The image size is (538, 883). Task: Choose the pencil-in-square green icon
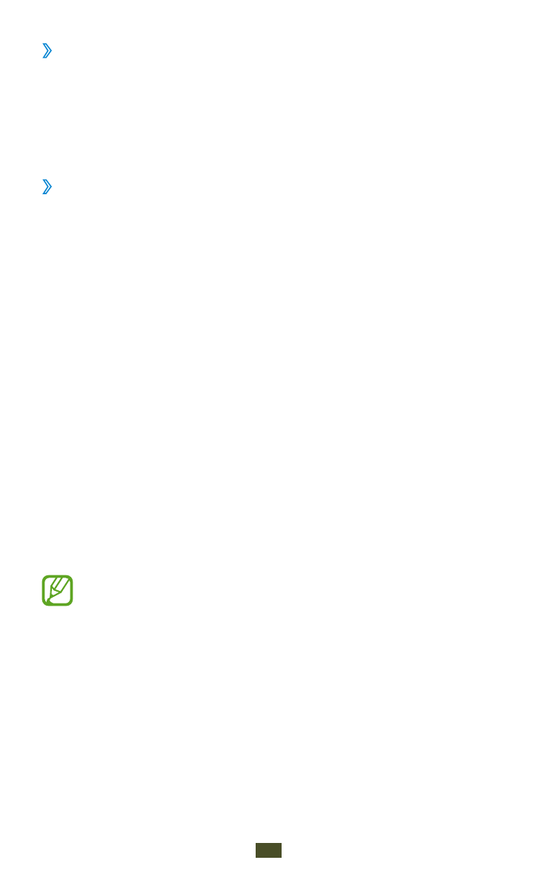tap(57, 591)
